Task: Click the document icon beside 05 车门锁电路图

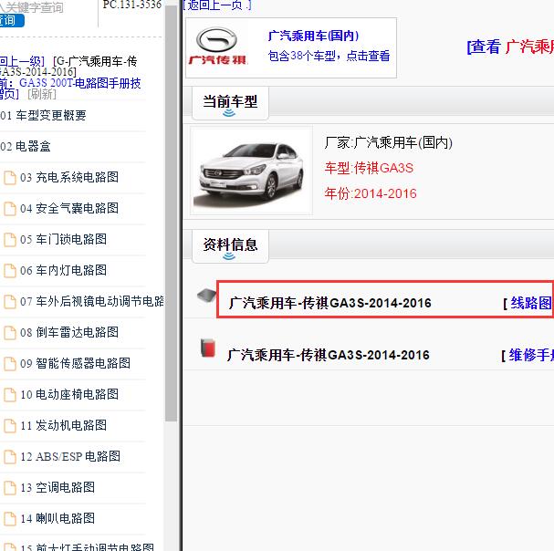Action: [9, 240]
